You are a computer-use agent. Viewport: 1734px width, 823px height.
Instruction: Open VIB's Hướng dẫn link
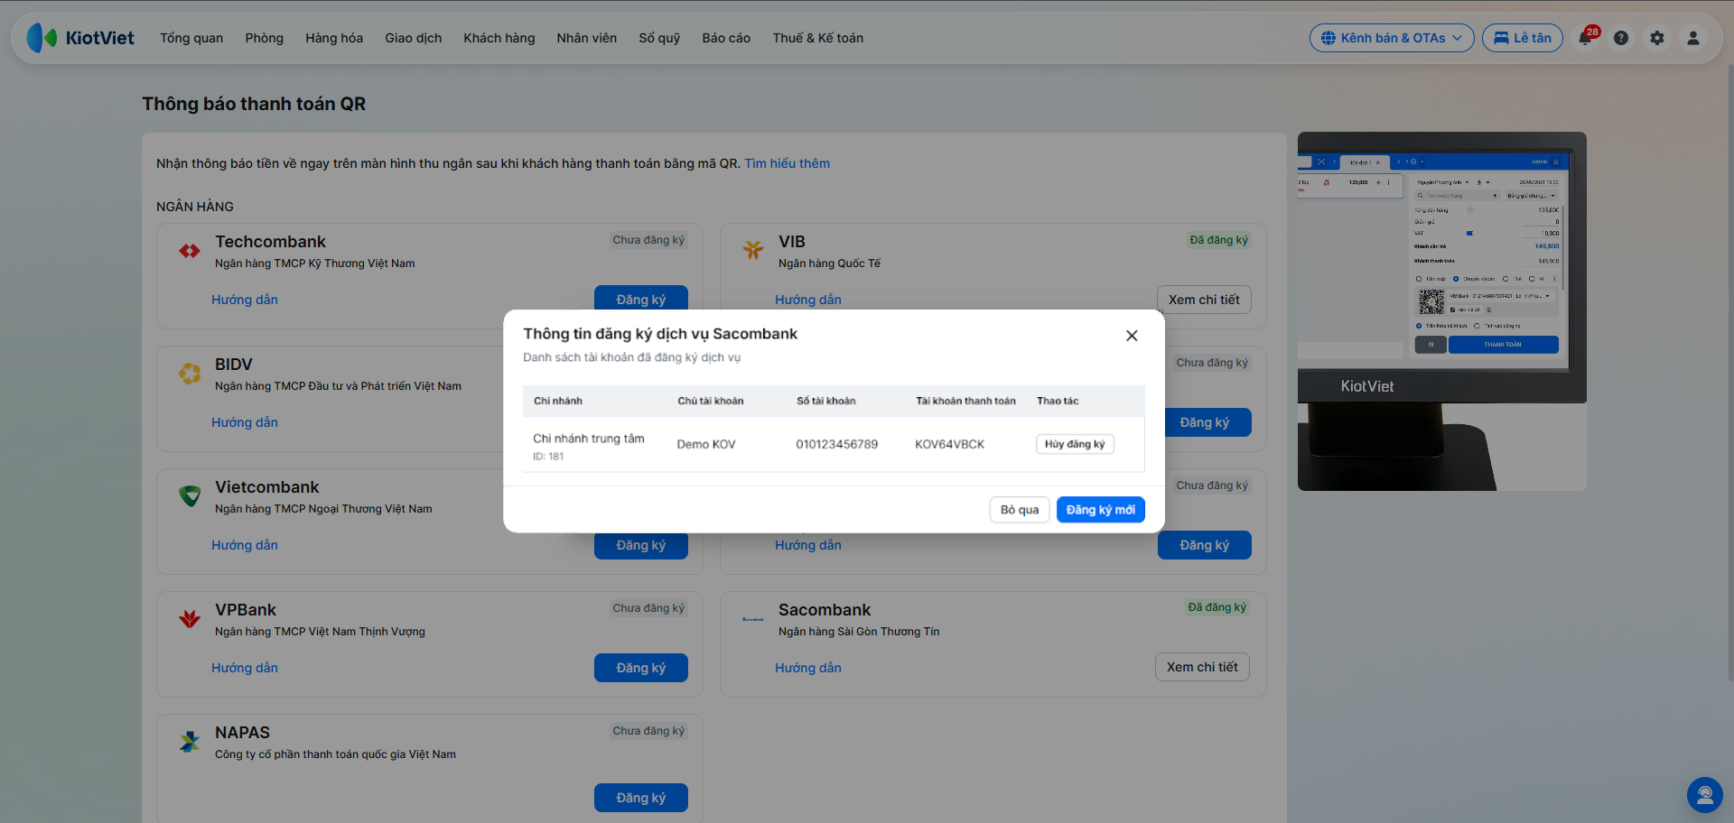[808, 300]
